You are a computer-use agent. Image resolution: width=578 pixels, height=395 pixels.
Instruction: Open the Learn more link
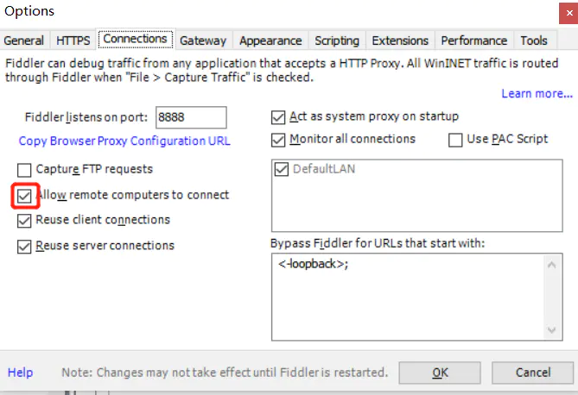tap(537, 93)
